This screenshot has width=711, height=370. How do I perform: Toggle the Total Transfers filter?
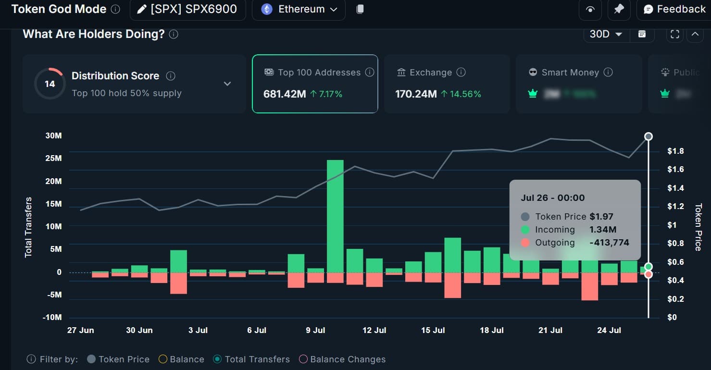(x=251, y=359)
